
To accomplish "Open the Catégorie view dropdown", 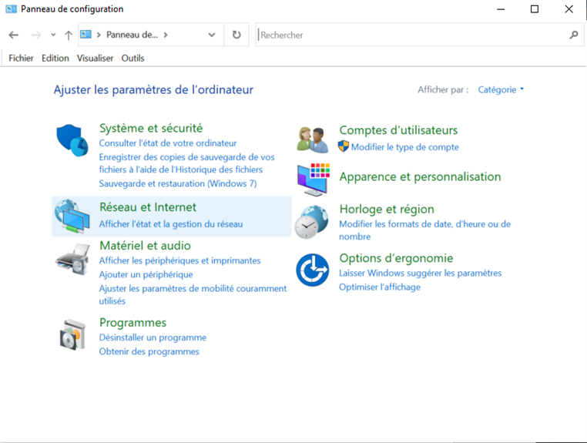I will (501, 89).
